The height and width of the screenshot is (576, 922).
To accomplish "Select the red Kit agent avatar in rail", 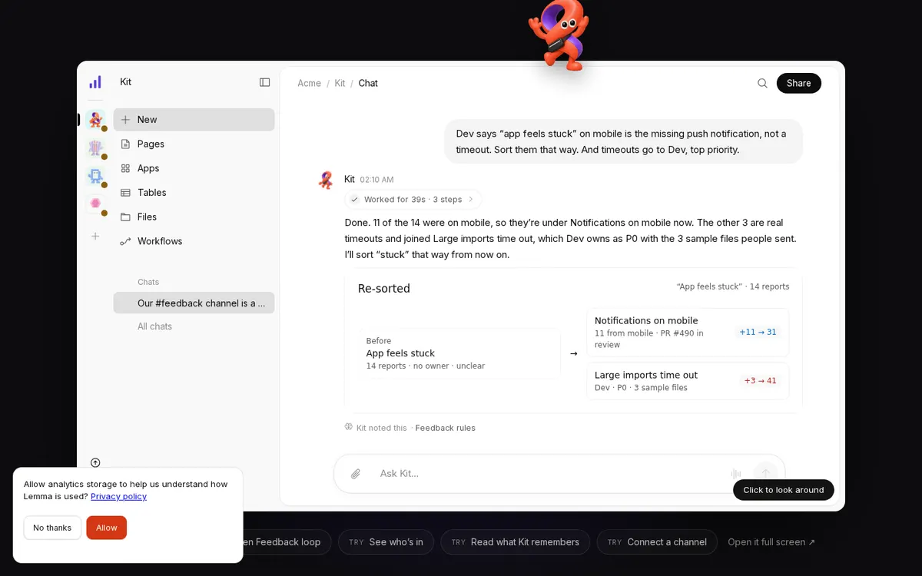I will 95,120.
